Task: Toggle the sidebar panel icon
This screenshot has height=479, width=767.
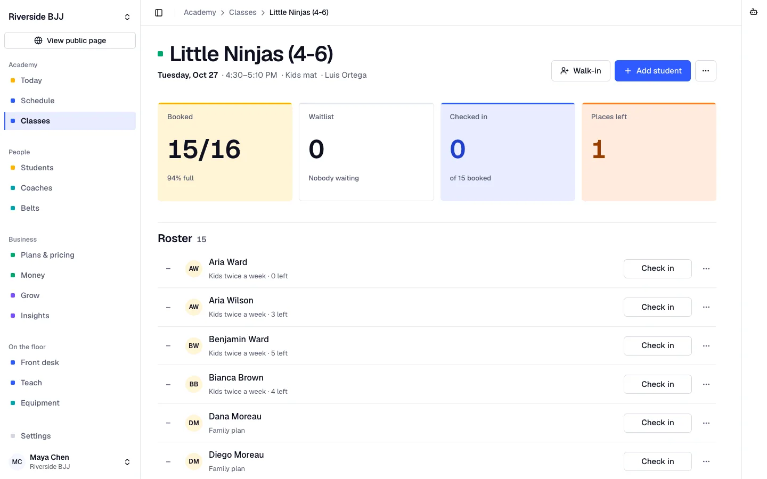Action: coord(159,13)
